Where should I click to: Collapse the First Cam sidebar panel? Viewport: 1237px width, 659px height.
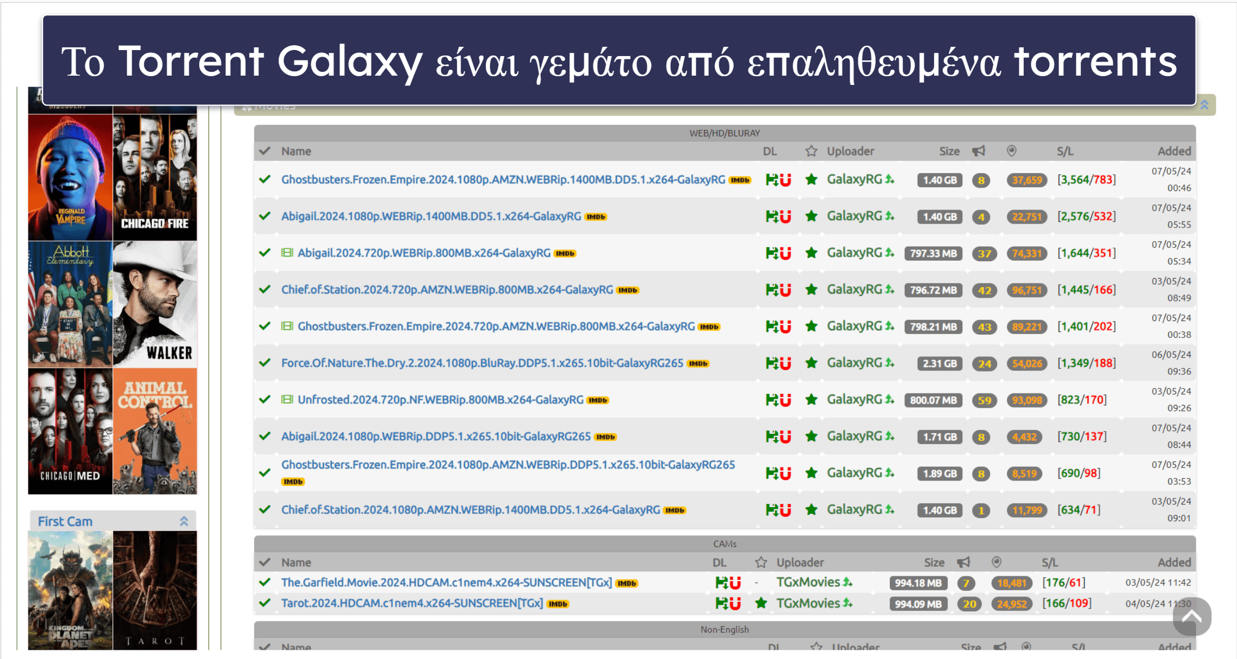coord(184,521)
